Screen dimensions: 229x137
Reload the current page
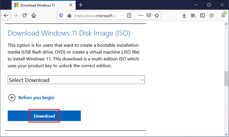point(25,15)
